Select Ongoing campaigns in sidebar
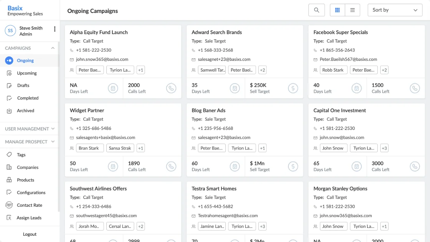Screen dimensions: 430x242 tap(29, 61)
